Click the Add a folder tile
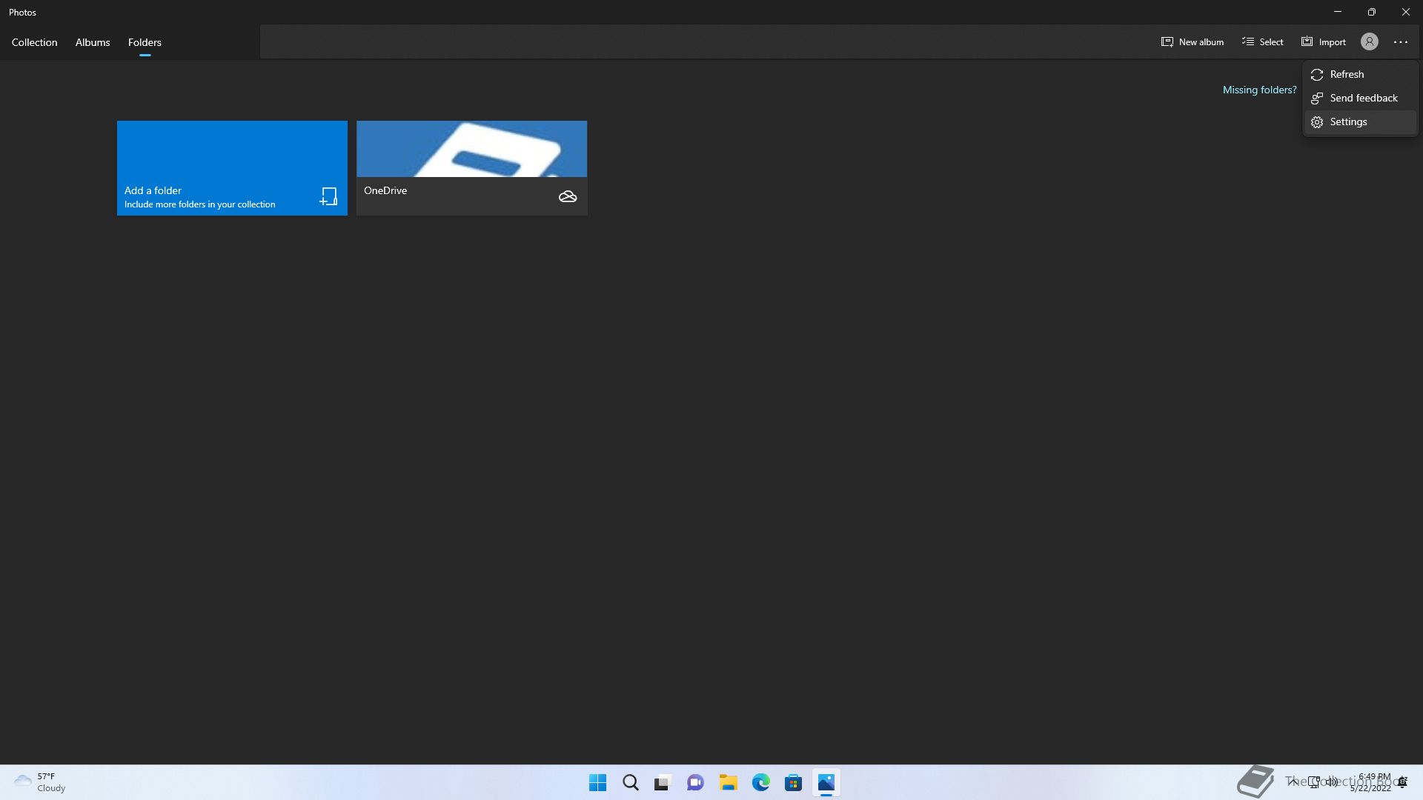The image size is (1423, 800). point(232,168)
